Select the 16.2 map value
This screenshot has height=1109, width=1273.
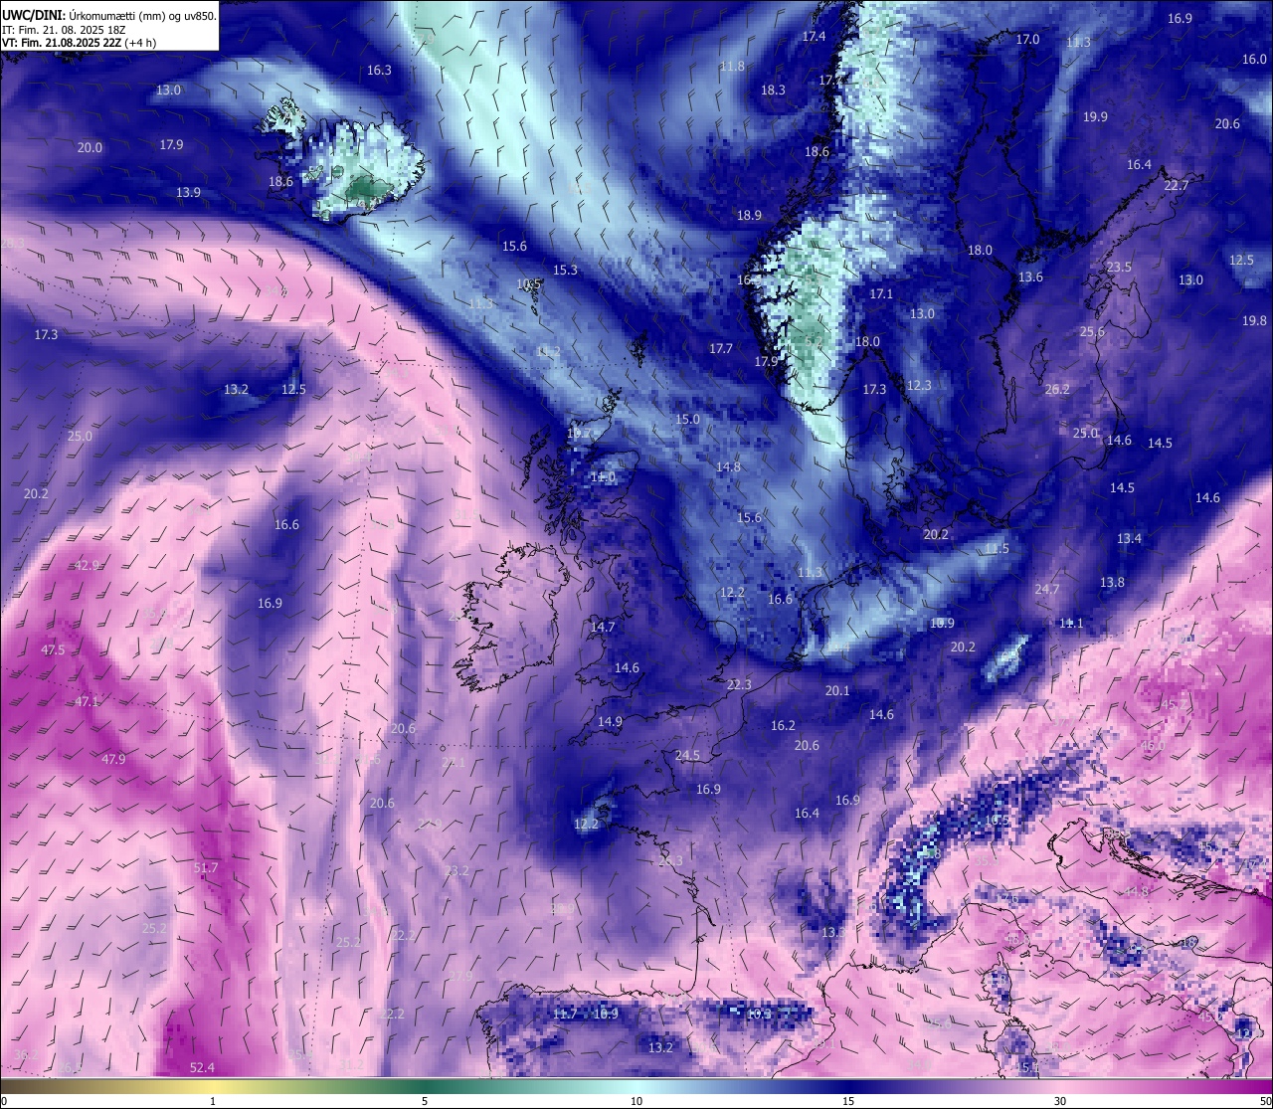point(783,726)
